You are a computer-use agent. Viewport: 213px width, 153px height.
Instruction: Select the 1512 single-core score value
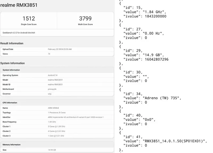29,18
